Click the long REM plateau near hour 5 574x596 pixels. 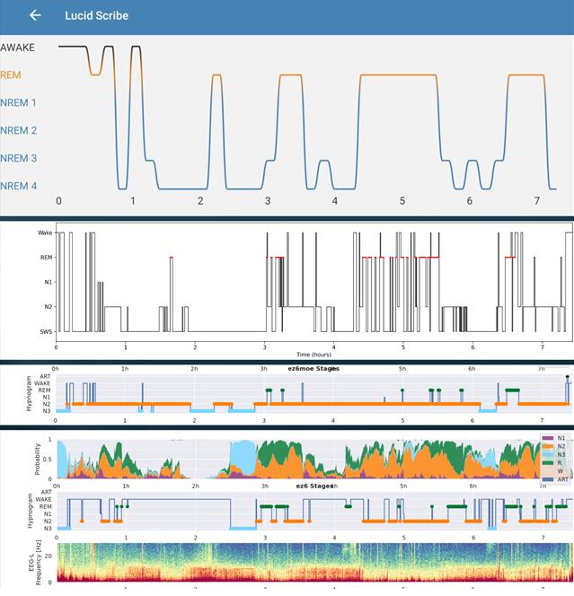click(x=398, y=74)
